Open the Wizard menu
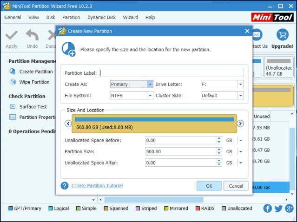The height and width of the screenshot is (222, 297). click(x=130, y=17)
